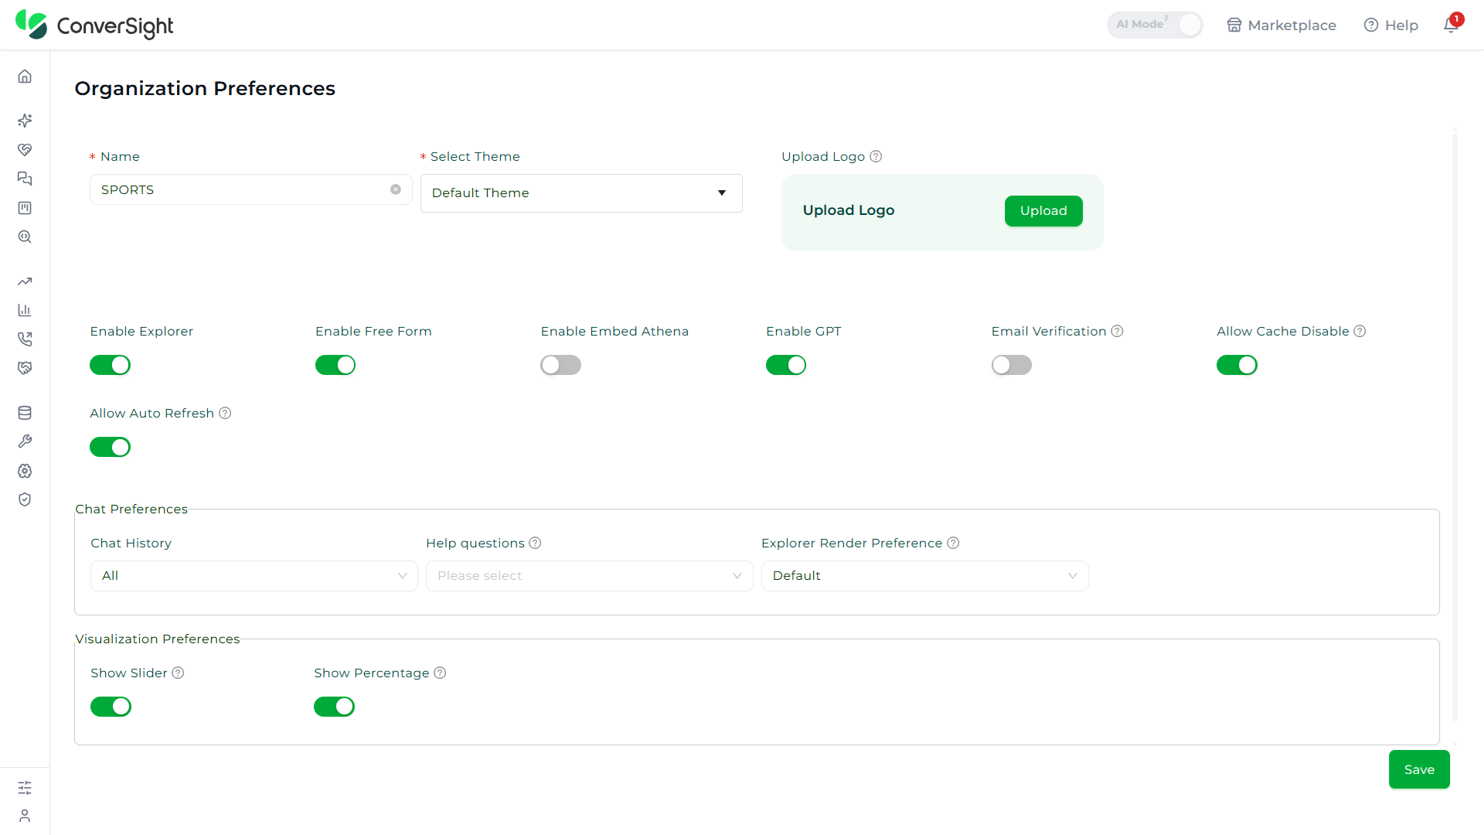Open the board/kanban sidebar icon

(25, 208)
